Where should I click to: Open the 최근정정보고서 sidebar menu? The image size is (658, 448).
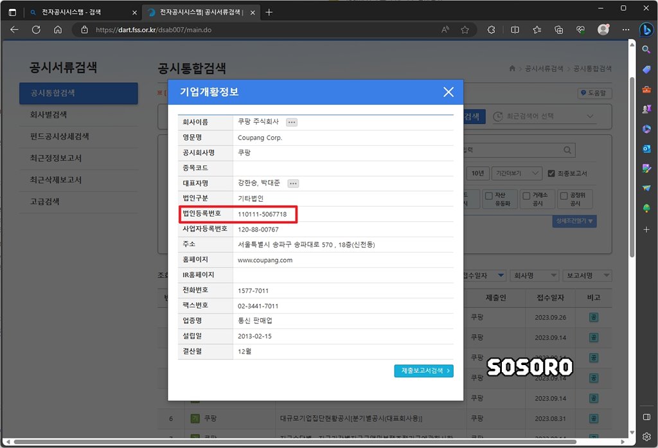point(78,158)
